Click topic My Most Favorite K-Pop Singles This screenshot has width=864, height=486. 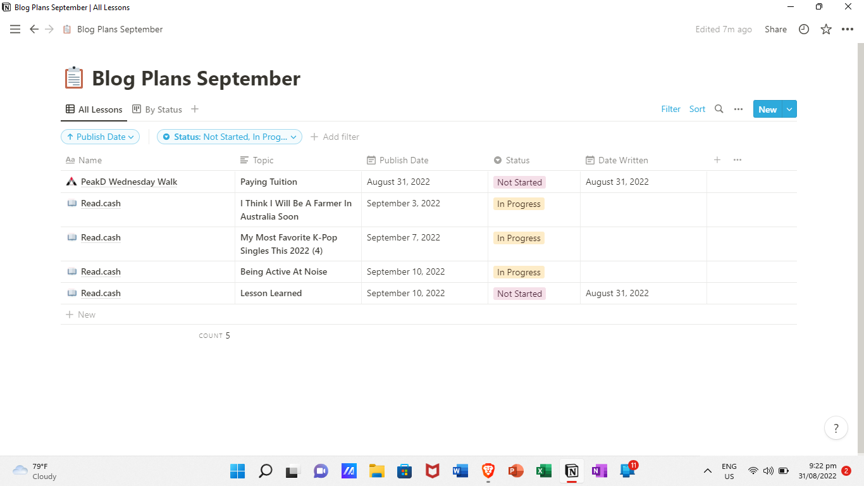(289, 244)
